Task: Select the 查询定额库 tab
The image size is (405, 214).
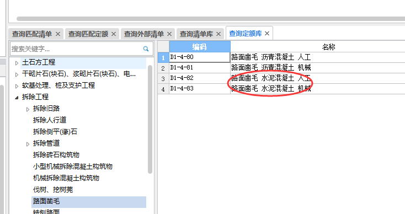Action: coord(246,34)
